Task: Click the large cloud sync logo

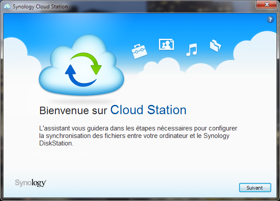Action: pos(81,66)
